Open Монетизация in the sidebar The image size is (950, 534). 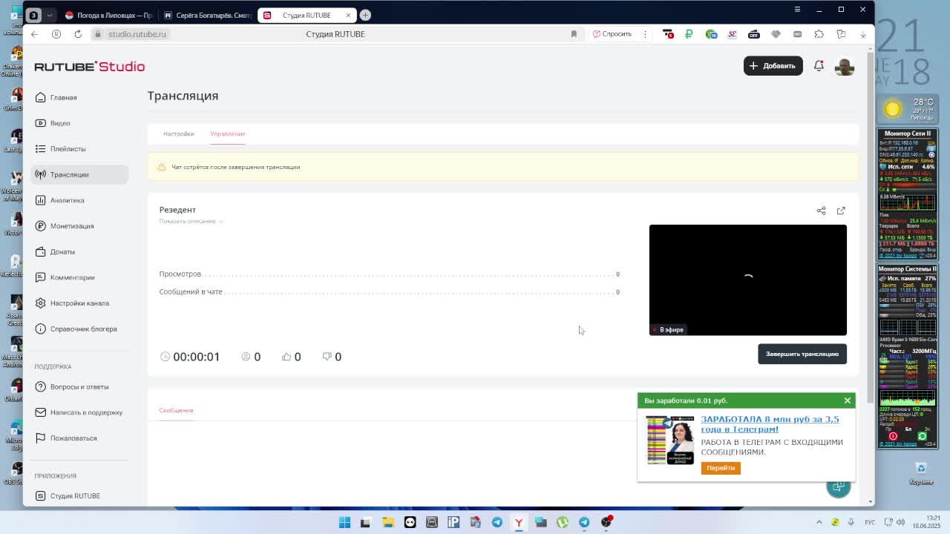80,226
